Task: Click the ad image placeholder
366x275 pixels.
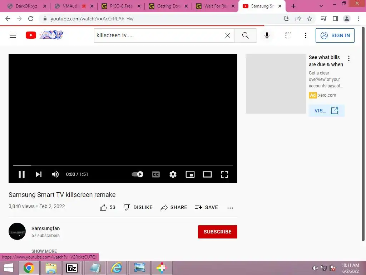Action: pyautogui.click(x=276, y=84)
